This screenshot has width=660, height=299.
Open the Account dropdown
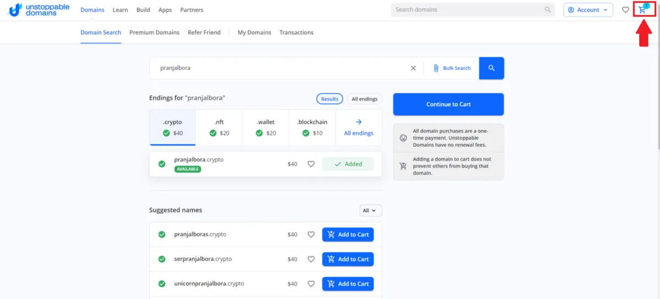pyautogui.click(x=588, y=10)
